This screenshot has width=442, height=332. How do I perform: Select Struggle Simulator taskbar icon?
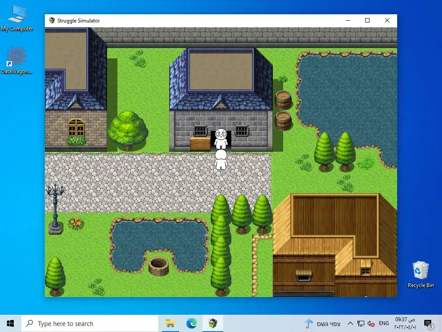click(213, 323)
